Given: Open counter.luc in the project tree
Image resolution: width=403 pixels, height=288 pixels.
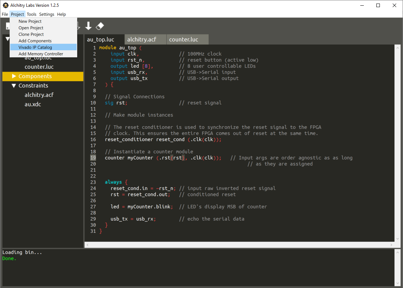Looking at the screenshot, I should 39,67.
